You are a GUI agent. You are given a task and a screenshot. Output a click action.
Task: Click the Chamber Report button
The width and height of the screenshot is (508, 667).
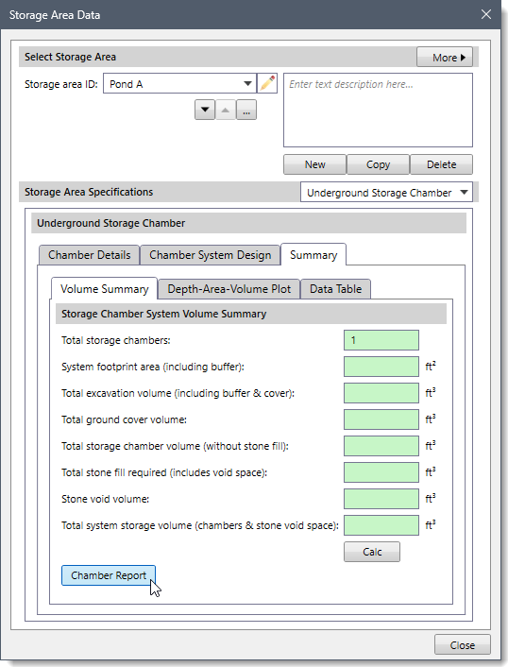[109, 575]
